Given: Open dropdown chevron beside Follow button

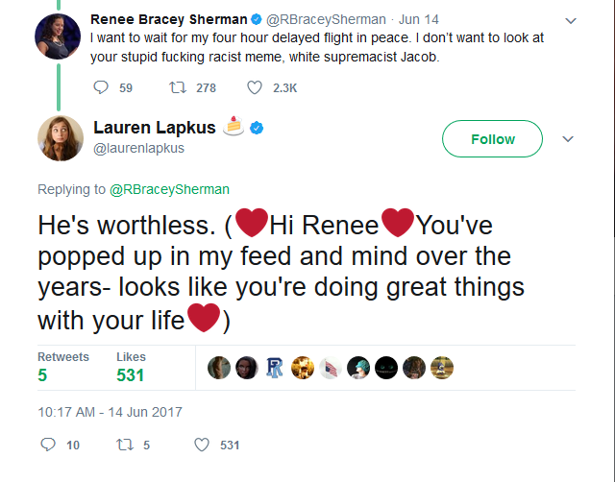Looking at the screenshot, I should point(568,138).
